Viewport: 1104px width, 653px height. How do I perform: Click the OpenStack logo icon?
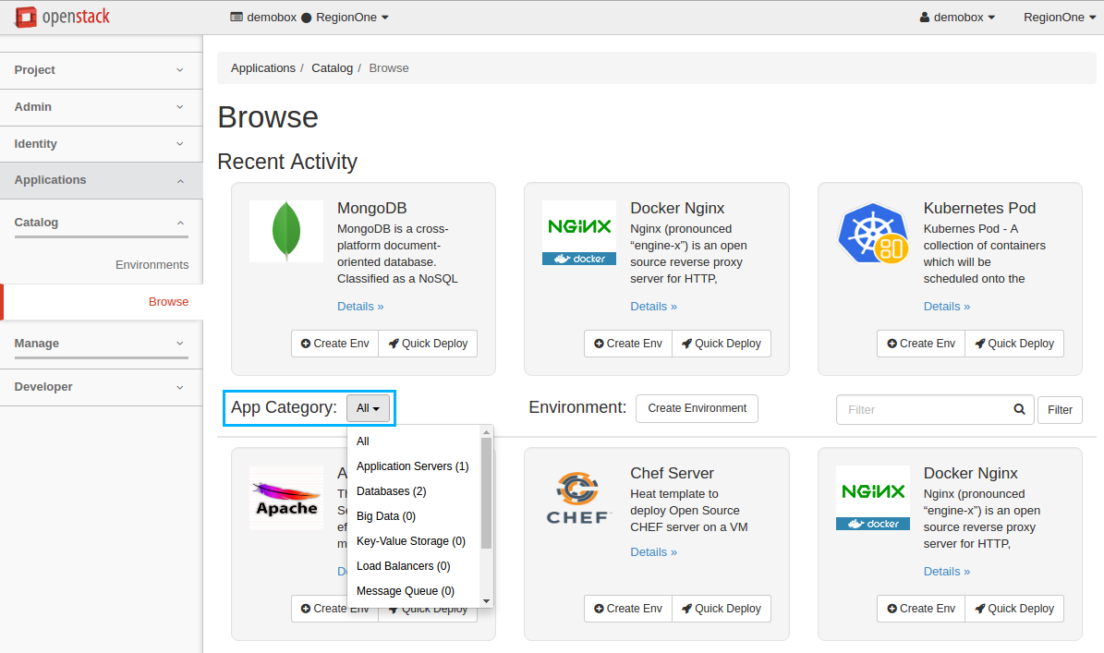(26, 17)
